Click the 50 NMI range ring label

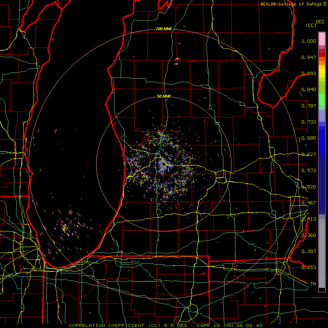tap(164, 96)
